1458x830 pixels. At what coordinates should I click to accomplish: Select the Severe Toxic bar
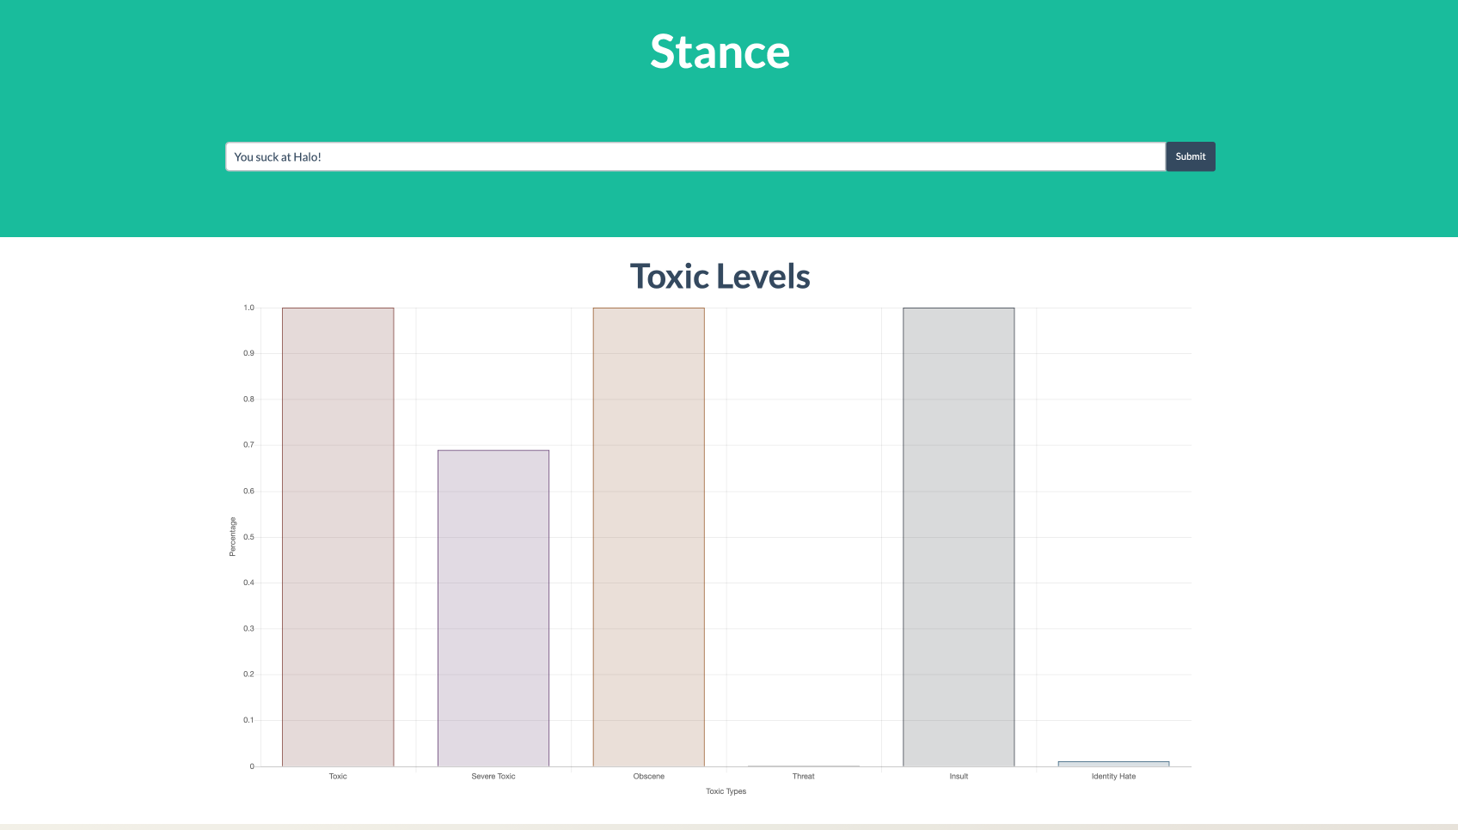[x=493, y=608]
